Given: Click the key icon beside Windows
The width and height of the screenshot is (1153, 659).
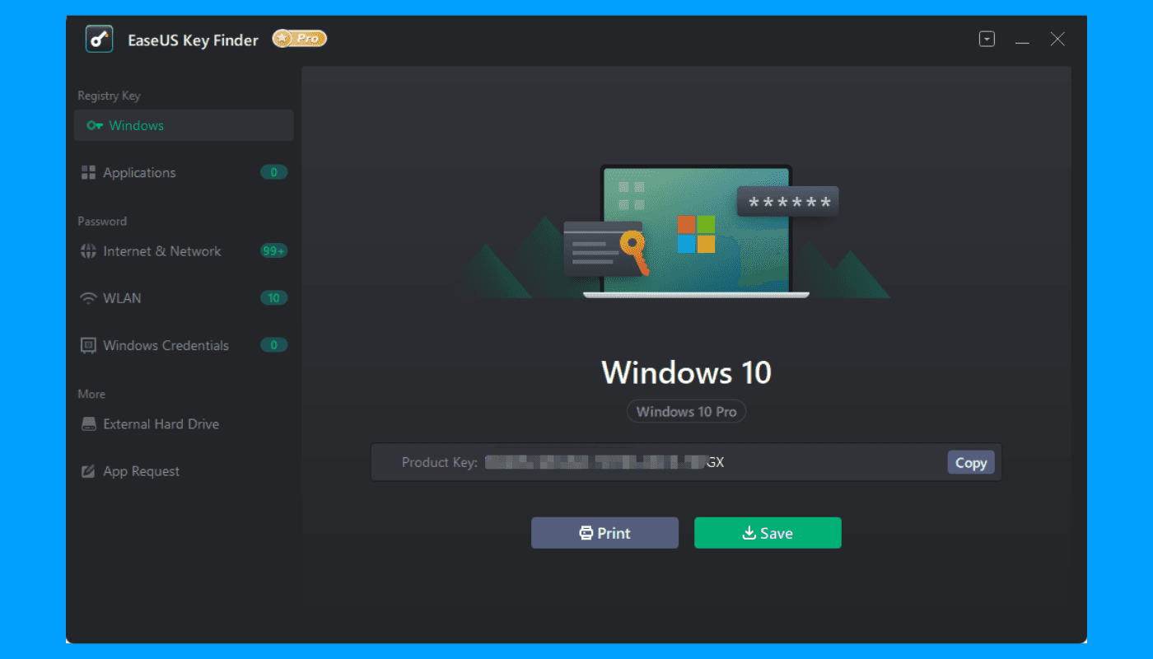Looking at the screenshot, I should (95, 125).
